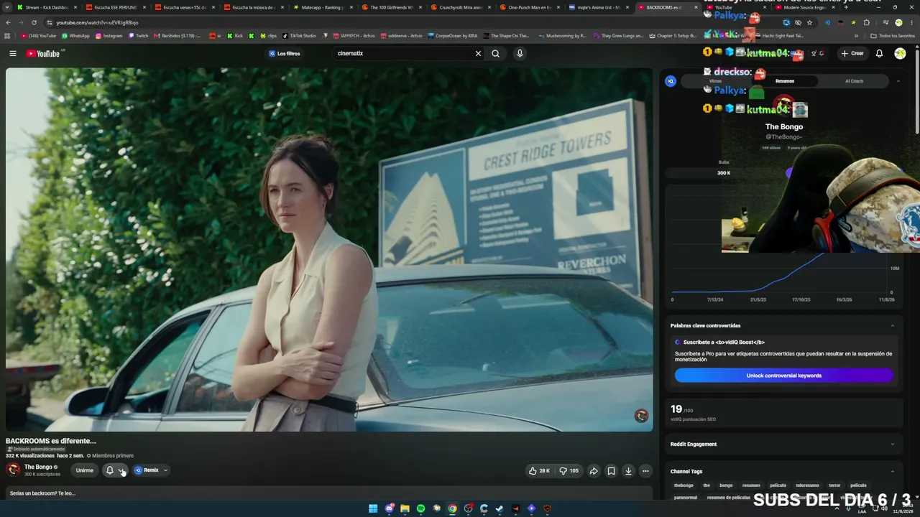Click the 'paranormal' channel tag
Viewport: 920px width, 517px height.
686,498
